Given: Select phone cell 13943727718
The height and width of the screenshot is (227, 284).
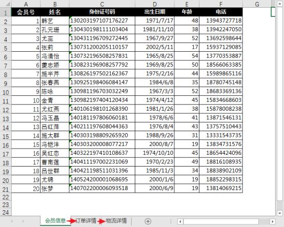Looking at the screenshot, I should 221,21.
